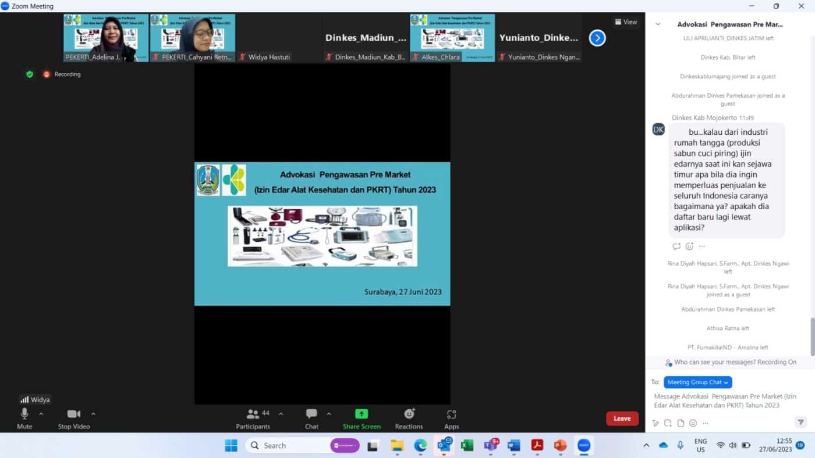
Task: Show next participants with blue arrow
Action: [x=597, y=38]
